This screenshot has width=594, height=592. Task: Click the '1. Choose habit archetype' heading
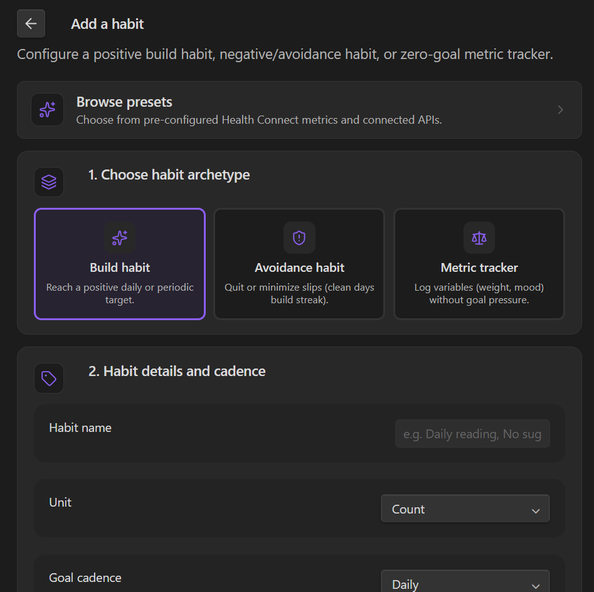169,175
